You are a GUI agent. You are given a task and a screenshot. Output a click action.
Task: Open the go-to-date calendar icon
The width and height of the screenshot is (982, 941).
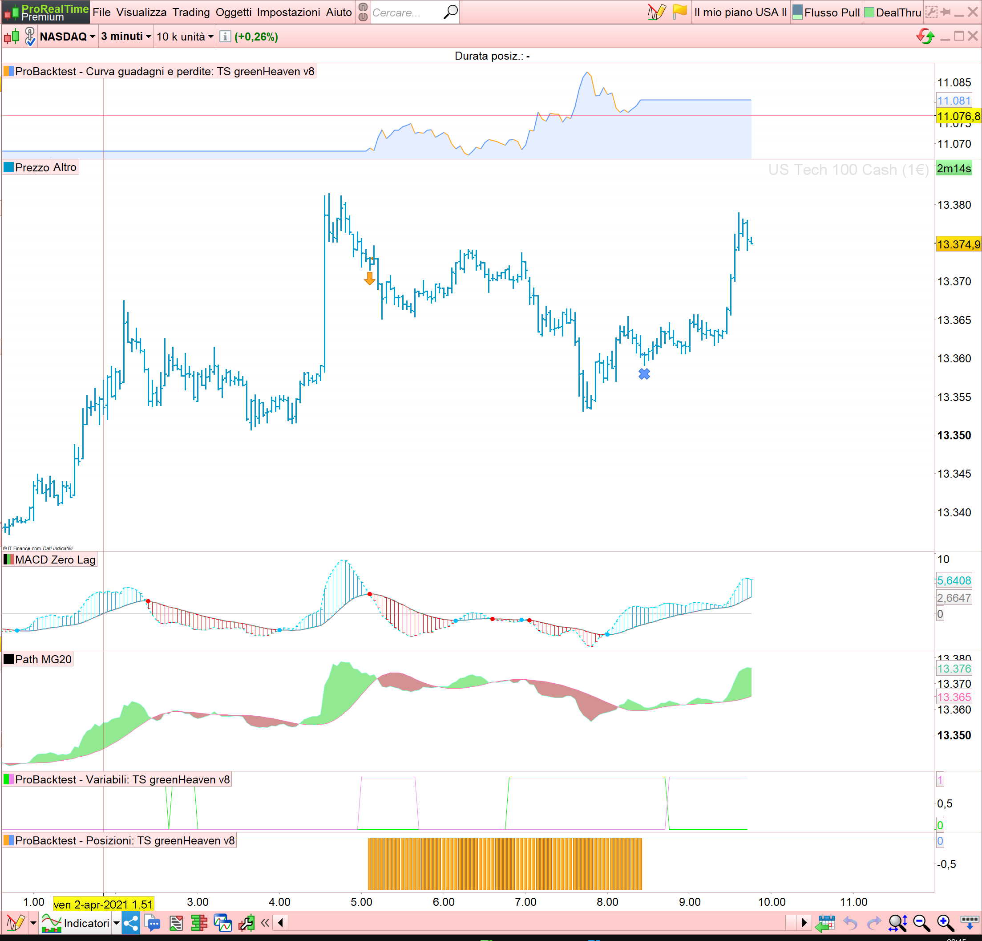click(x=825, y=923)
